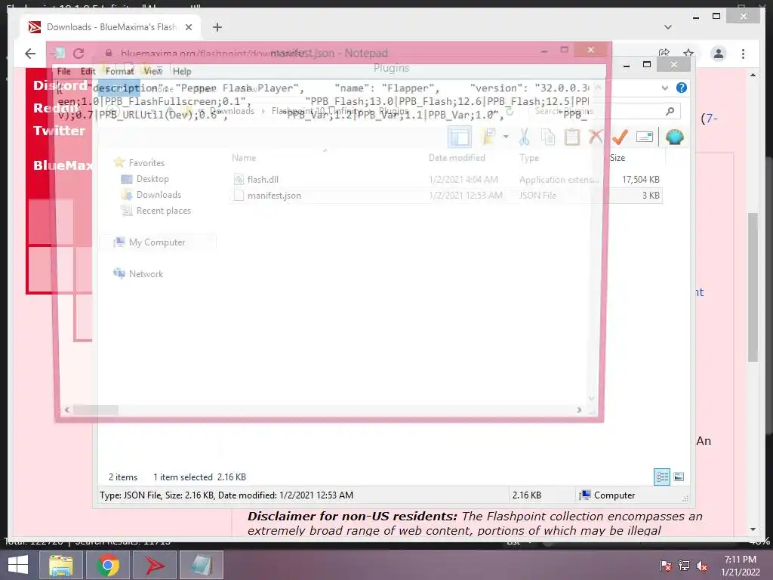Sort by the Date modified column header
The width and height of the screenshot is (773, 580).
click(457, 158)
